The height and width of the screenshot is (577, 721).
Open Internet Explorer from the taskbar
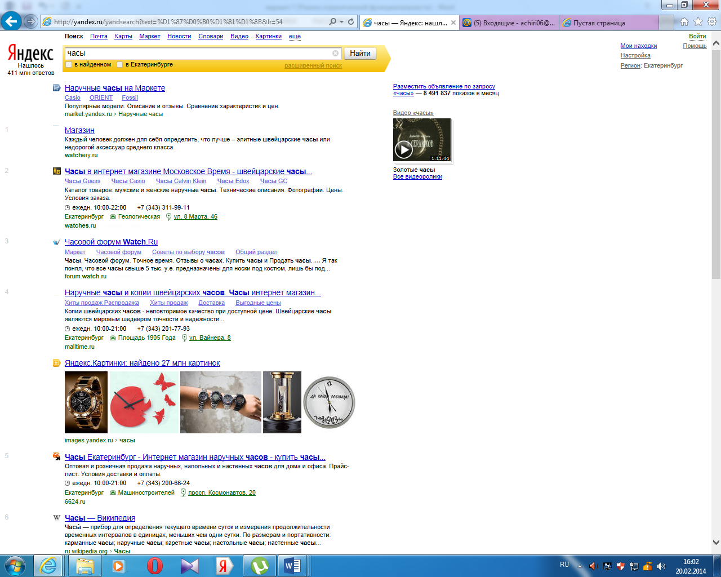pyautogui.click(x=48, y=565)
